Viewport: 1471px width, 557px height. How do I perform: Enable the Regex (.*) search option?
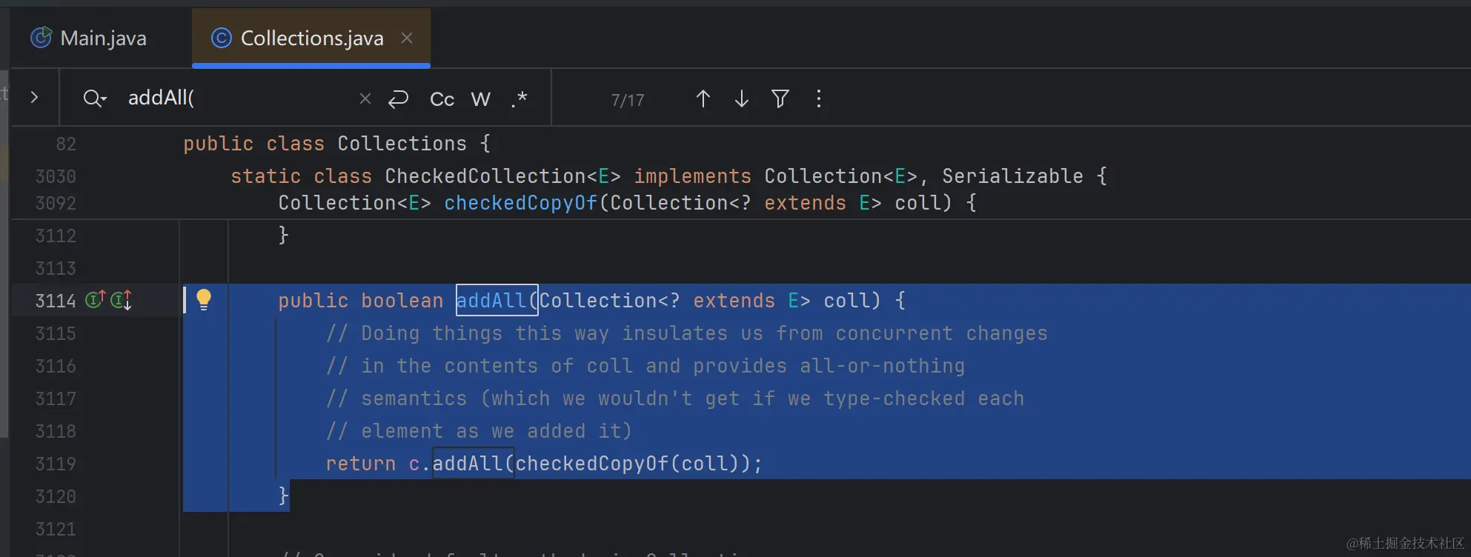pyautogui.click(x=519, y=99)
